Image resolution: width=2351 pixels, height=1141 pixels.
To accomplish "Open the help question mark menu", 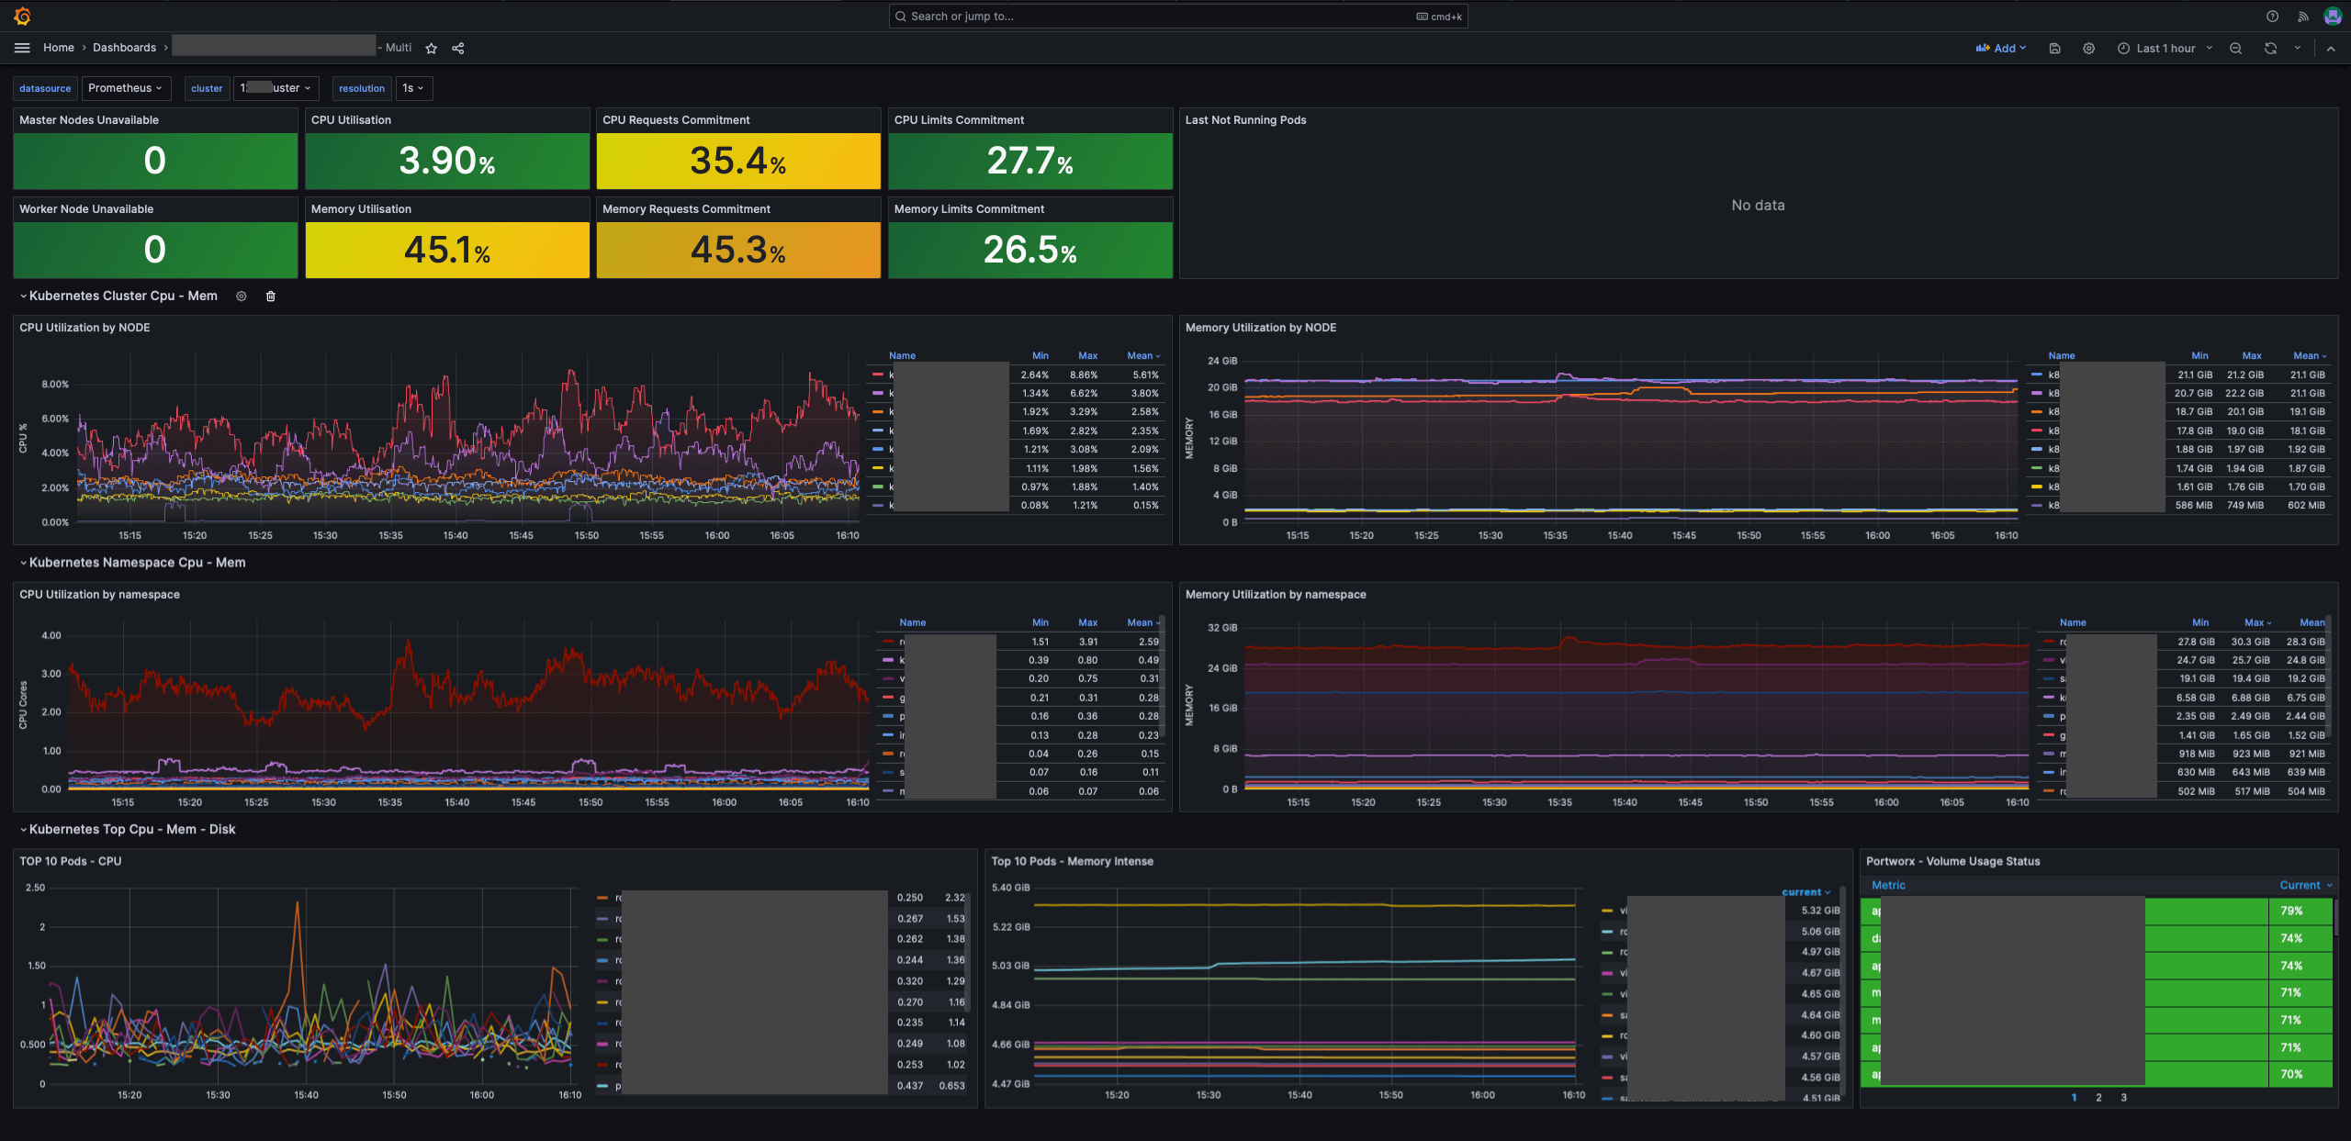I will point(2272,16).
